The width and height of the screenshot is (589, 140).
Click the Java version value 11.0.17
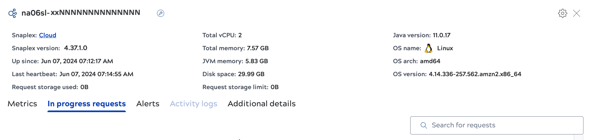[441, 35]
